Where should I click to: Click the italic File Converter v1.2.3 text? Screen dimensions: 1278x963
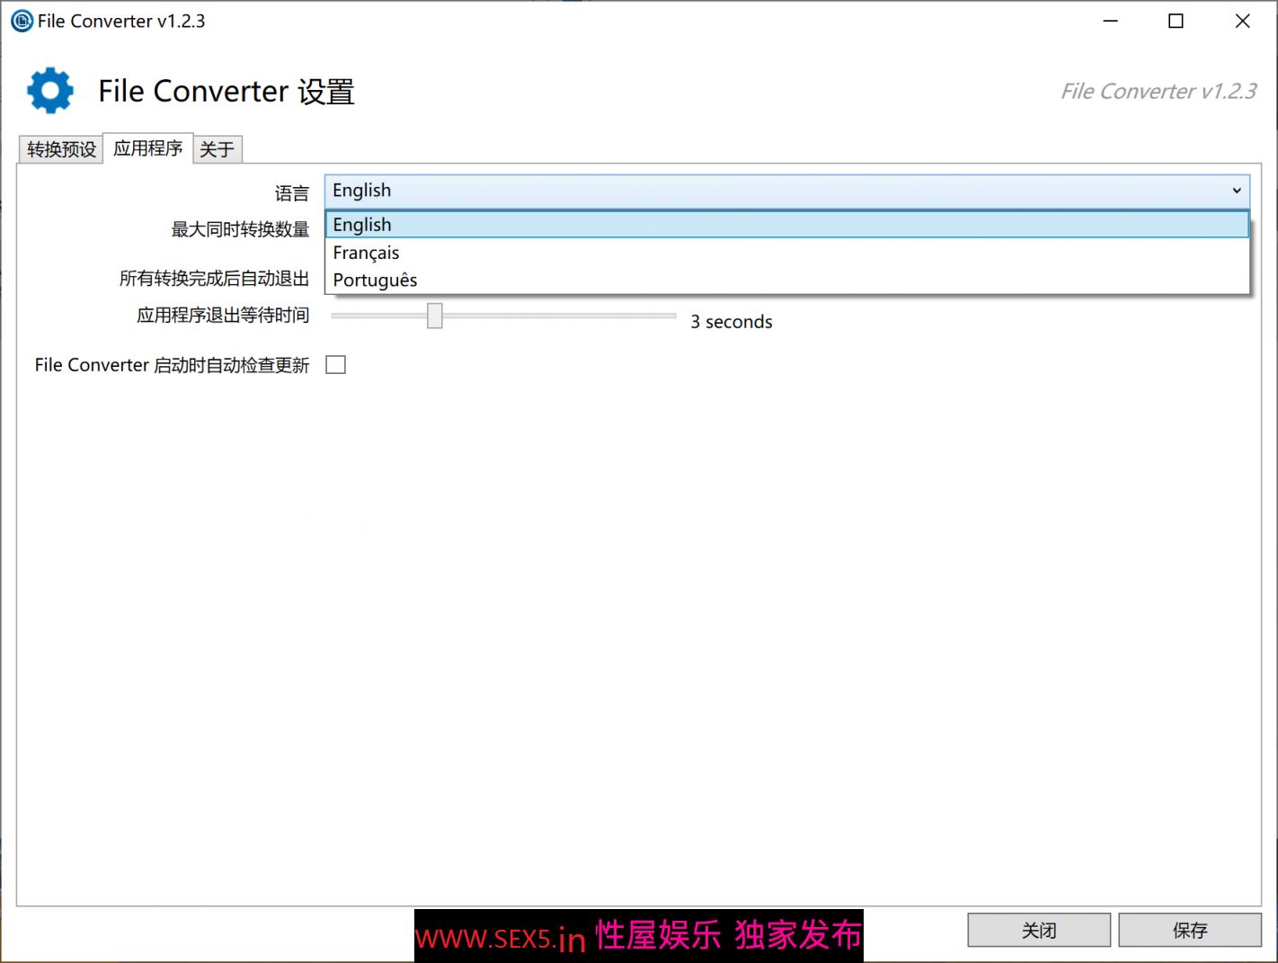1158,91
